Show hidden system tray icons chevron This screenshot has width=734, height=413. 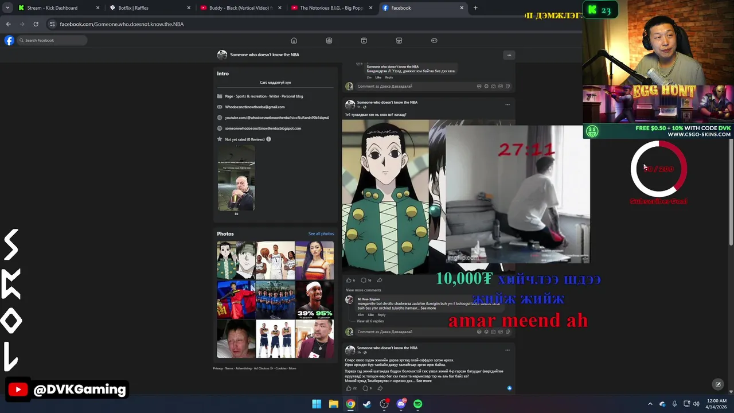click(x=650, y=404)
